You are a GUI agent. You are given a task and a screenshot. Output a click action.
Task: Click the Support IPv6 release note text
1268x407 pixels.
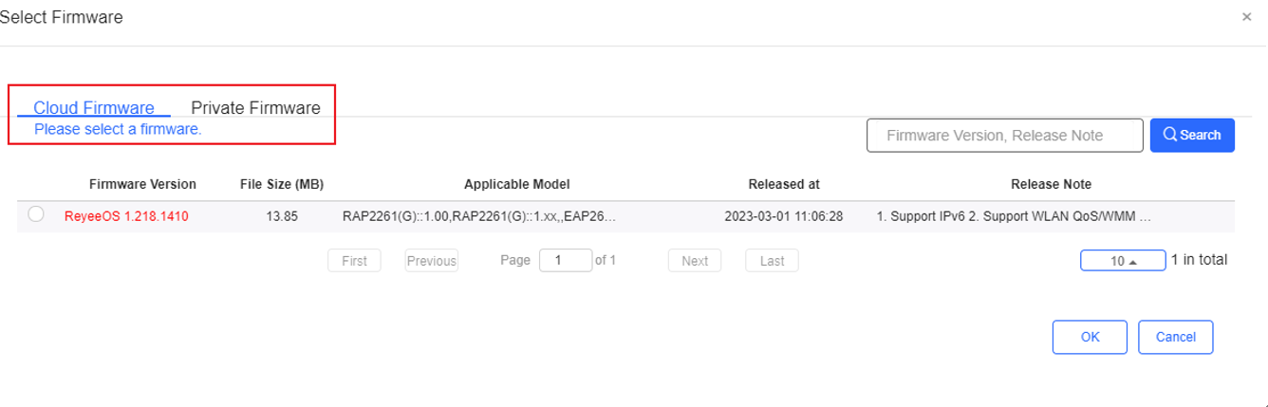(x=1013, y=216)
